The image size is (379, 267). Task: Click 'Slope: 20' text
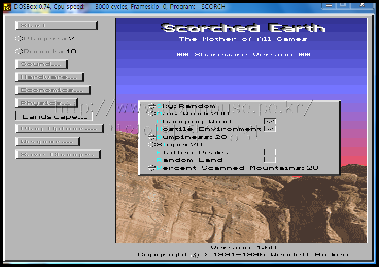click(x=179, y=145)
